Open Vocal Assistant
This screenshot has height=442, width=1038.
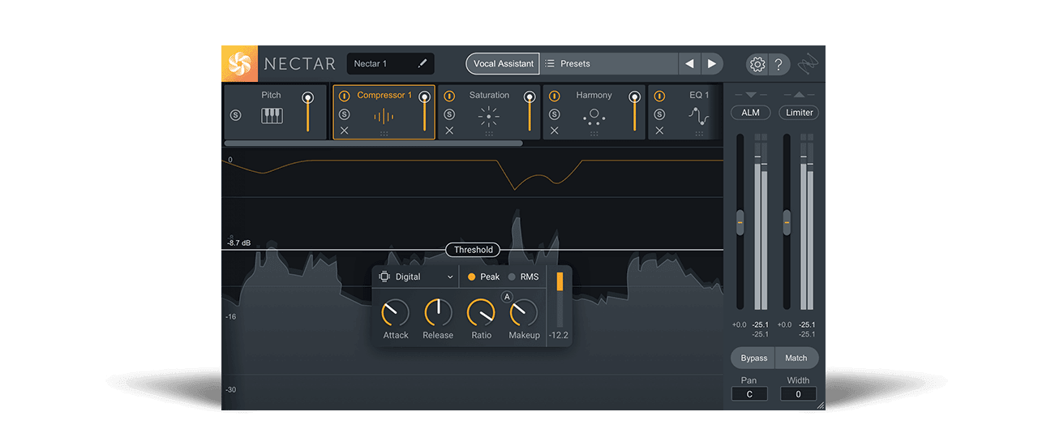pos(503,63)
